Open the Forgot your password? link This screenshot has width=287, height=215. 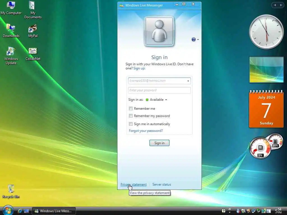point(146,131)
